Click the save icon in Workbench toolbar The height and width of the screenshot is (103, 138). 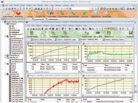click(x=9, y=8)
